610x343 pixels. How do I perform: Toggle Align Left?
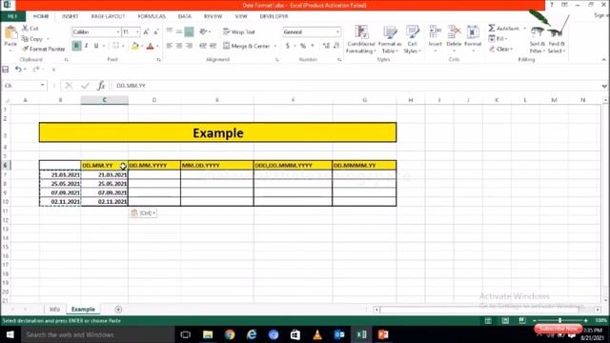coord(170,46)
